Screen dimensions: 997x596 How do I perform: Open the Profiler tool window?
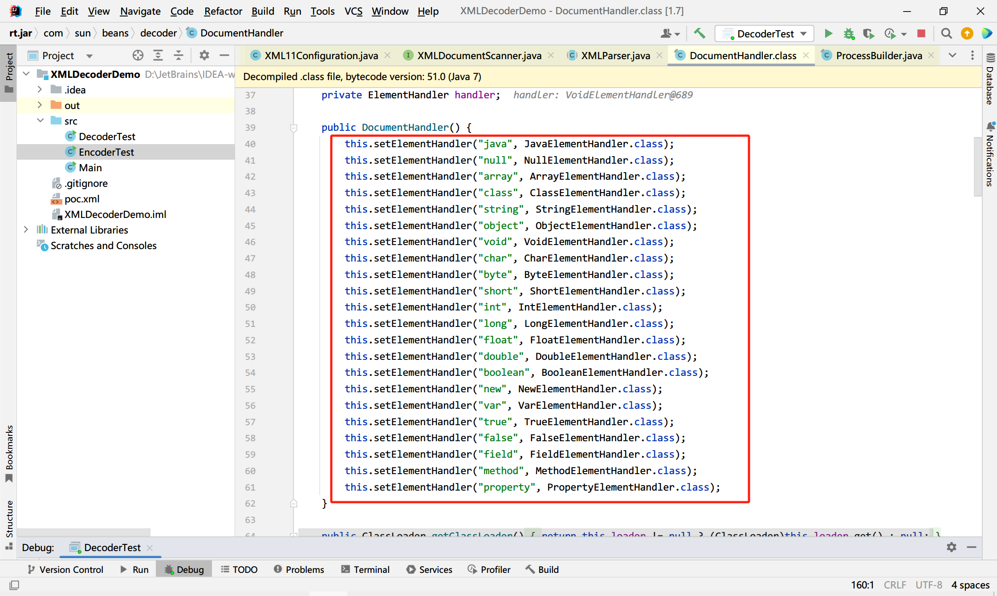click(489, 569)
